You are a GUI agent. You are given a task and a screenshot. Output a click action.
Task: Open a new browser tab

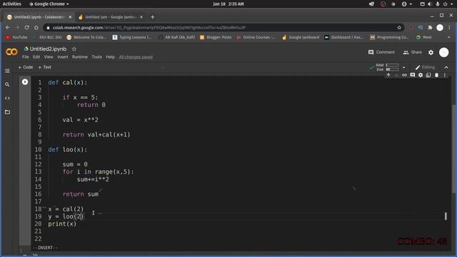point(152,17)
